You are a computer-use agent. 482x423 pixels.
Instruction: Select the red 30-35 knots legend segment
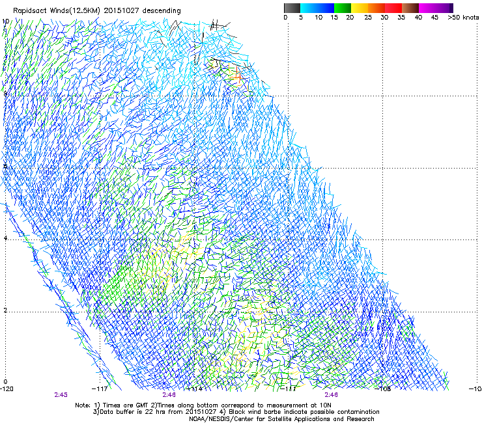pos(393,8)
